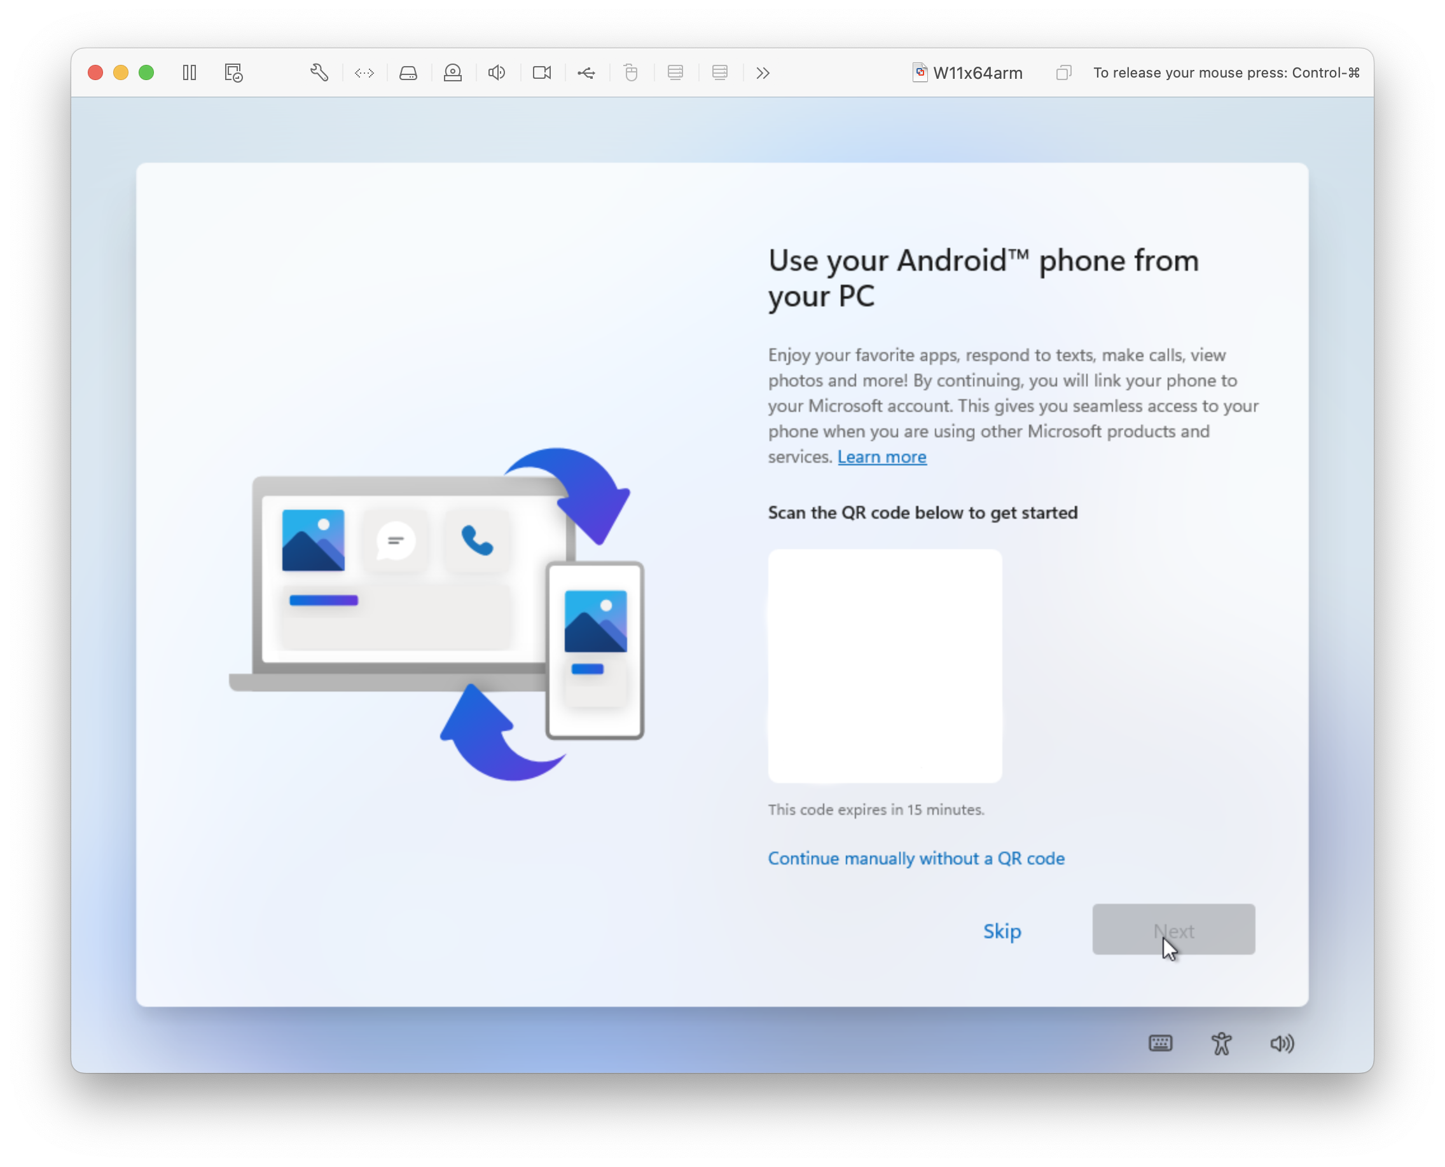Select the camera device icon
Viewport: 1445px width, 1167px height.
(541, 72)
